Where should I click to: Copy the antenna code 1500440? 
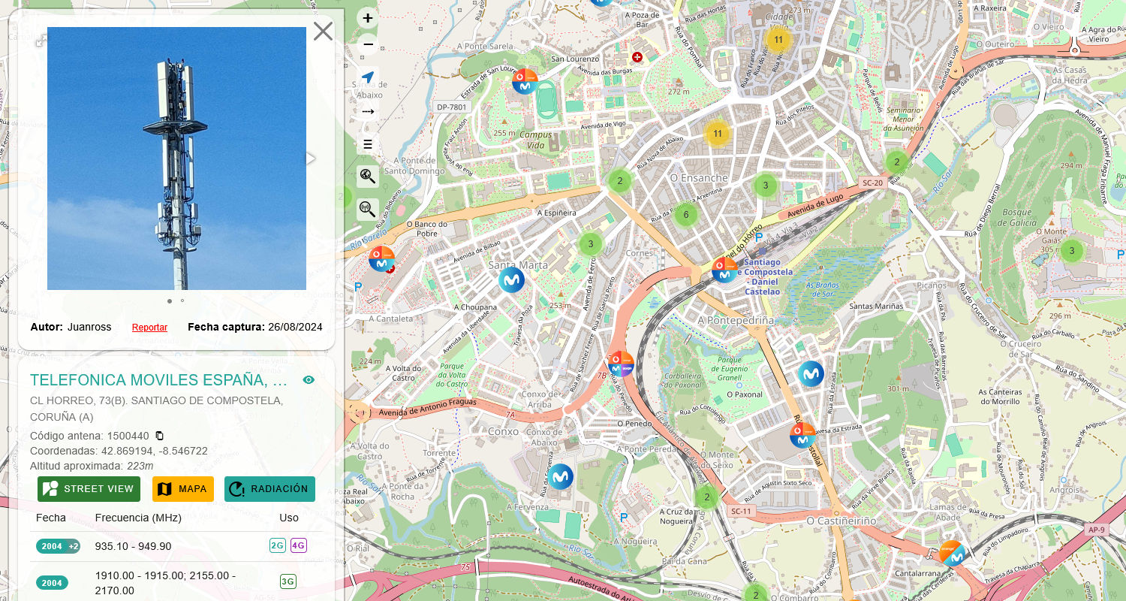[159, 436]
